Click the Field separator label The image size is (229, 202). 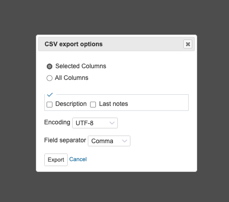tap(65, 141)
